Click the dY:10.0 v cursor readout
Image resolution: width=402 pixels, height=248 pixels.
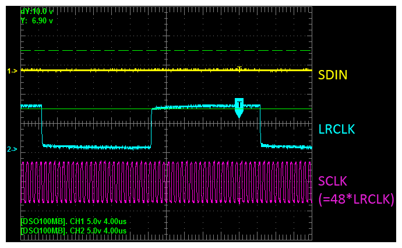37,11
